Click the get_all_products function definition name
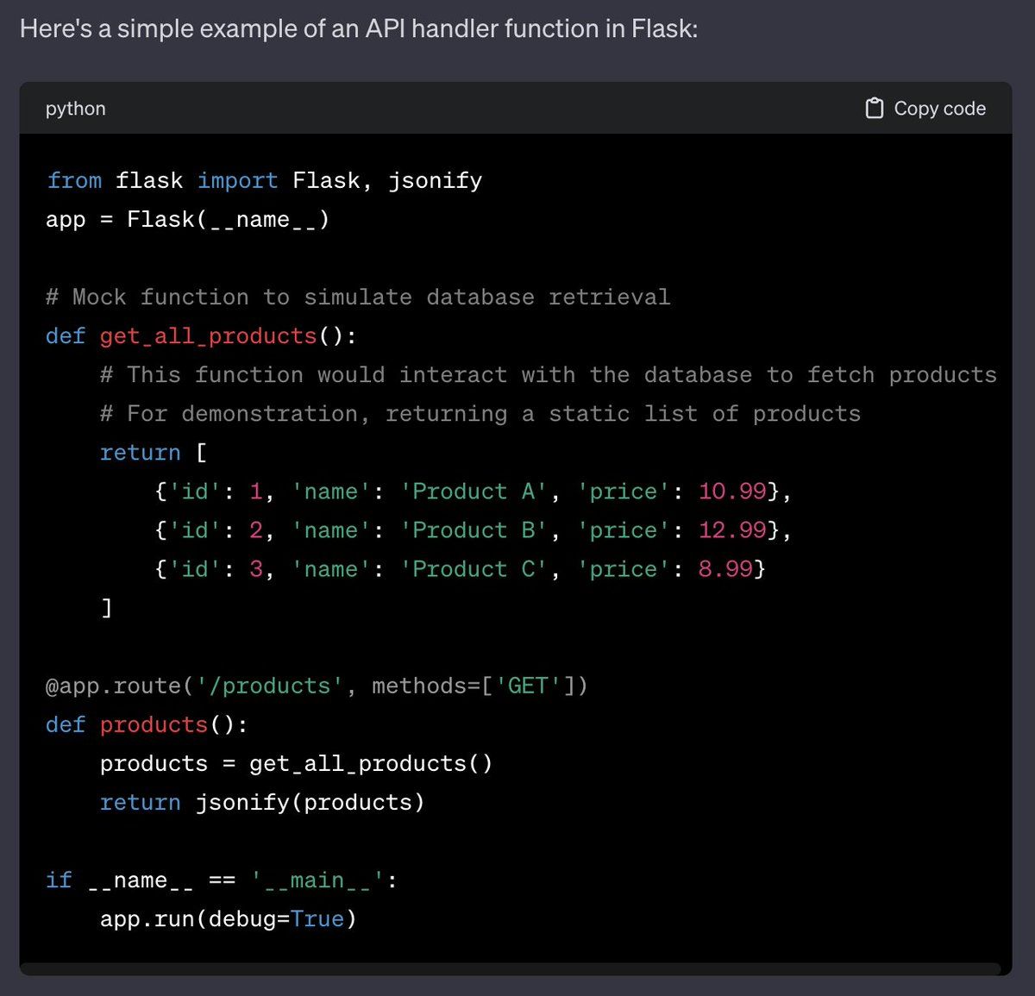The height and width of the screenshot is (996, 1035). click(x=208, y=335)
